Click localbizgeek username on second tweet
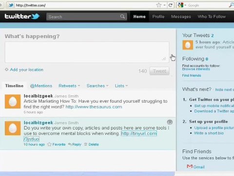The image size is (234, 176). point(39,123)
